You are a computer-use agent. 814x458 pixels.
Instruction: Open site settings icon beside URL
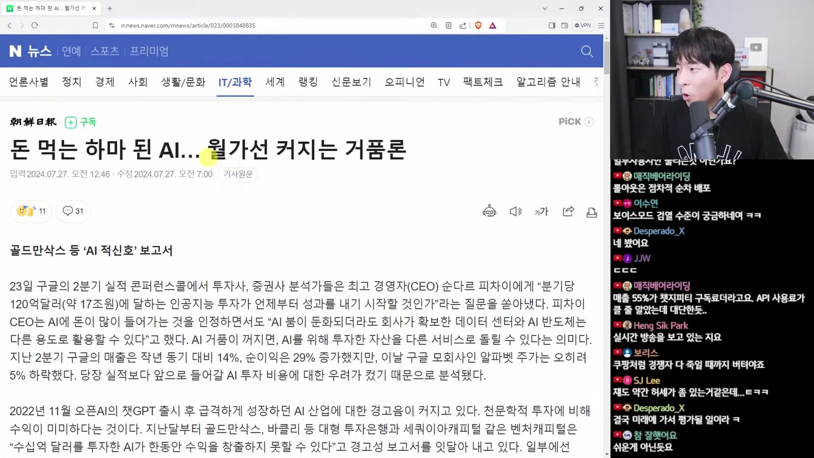point(111,25)
